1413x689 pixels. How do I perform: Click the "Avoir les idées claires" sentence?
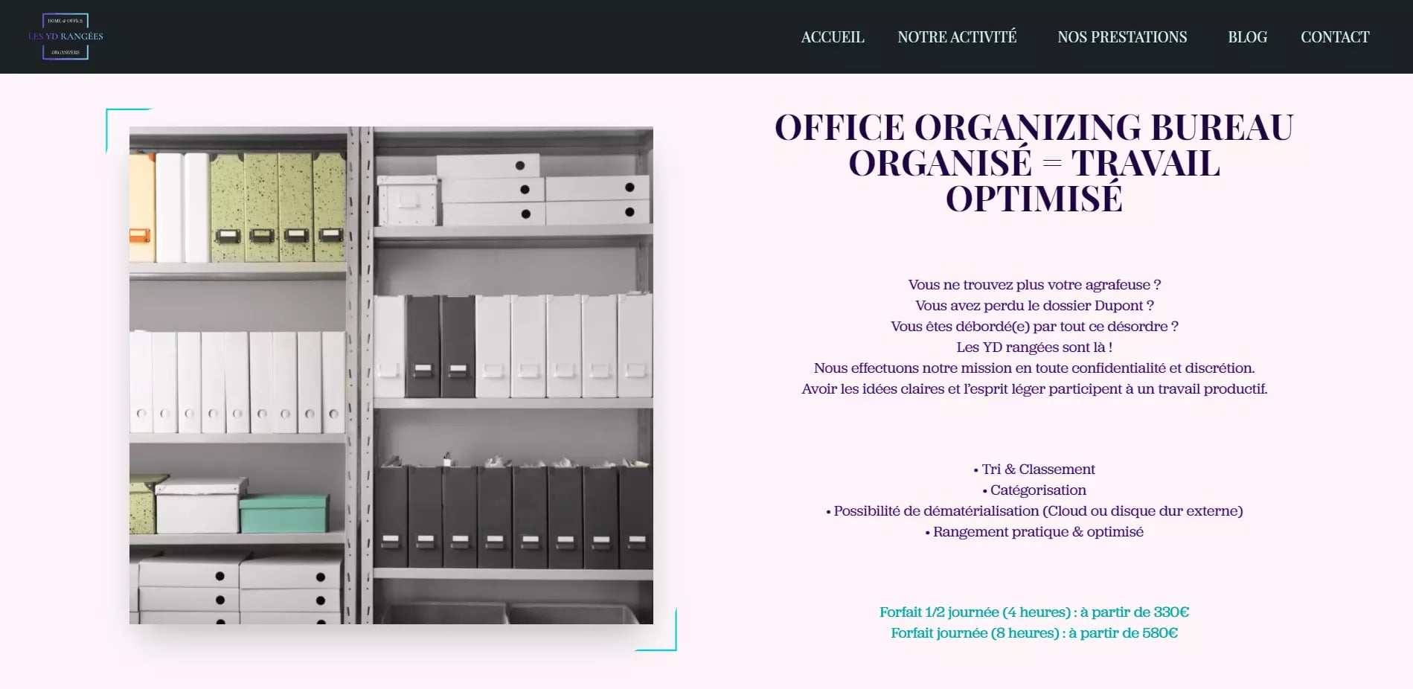tap(1034, 389)
